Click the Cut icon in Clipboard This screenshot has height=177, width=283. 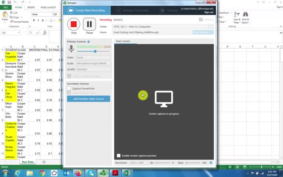12,13
